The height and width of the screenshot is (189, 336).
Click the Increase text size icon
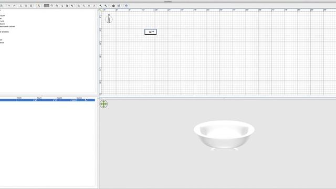pos(79,6)
